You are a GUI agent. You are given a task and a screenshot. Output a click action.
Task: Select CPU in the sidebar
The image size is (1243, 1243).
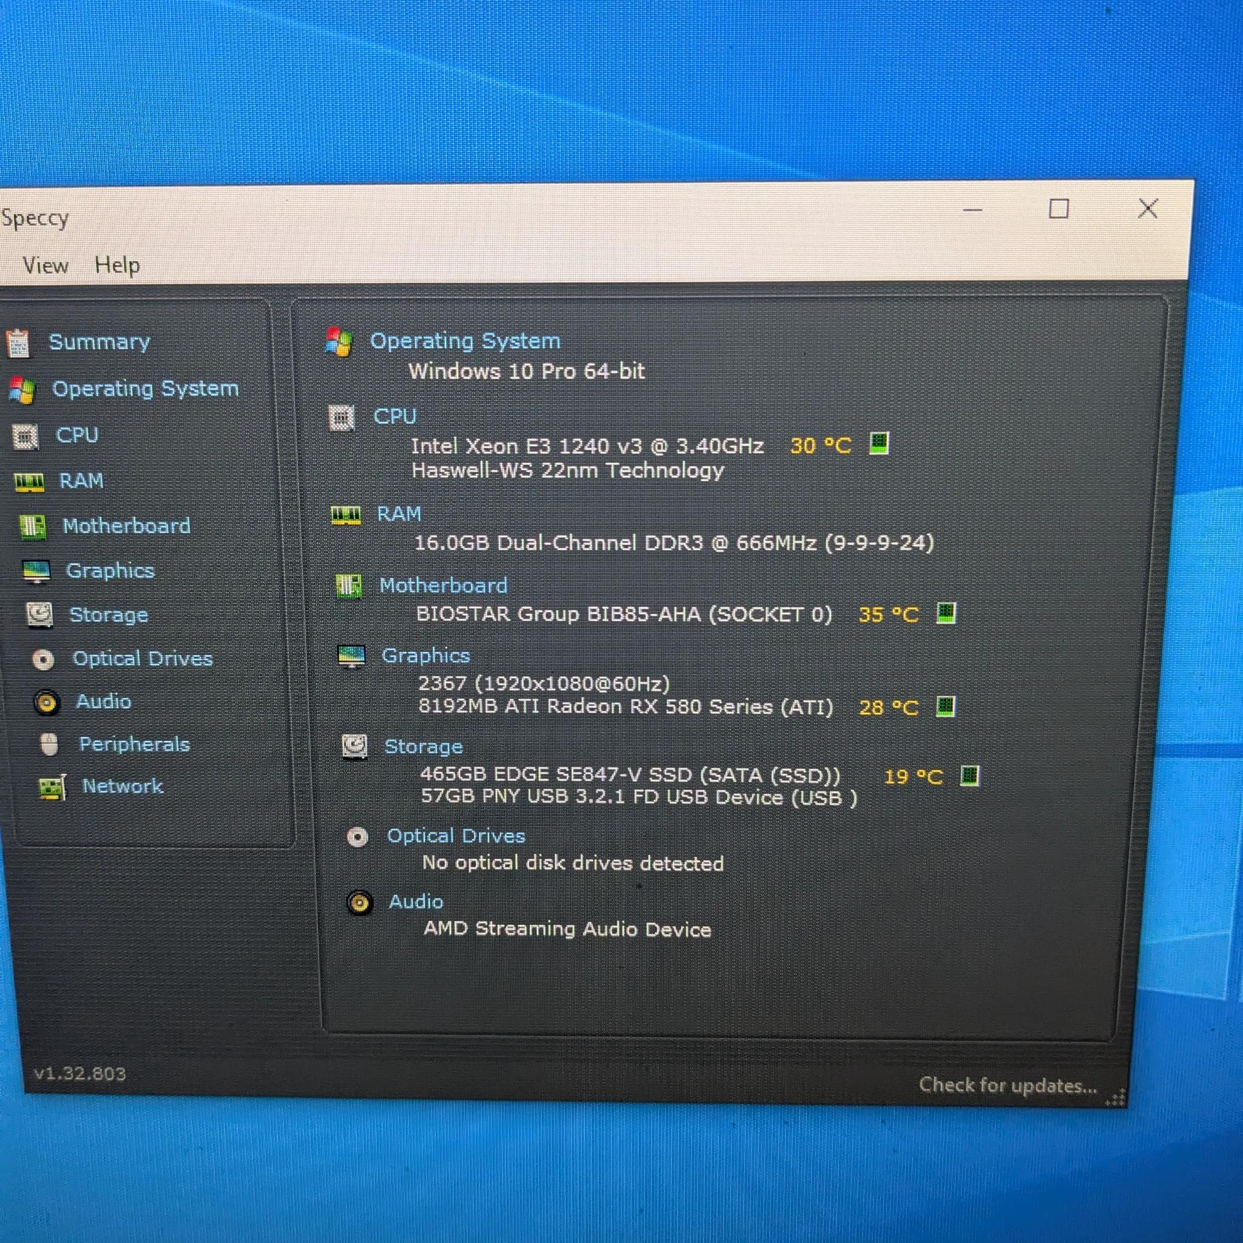coord(77,436)
